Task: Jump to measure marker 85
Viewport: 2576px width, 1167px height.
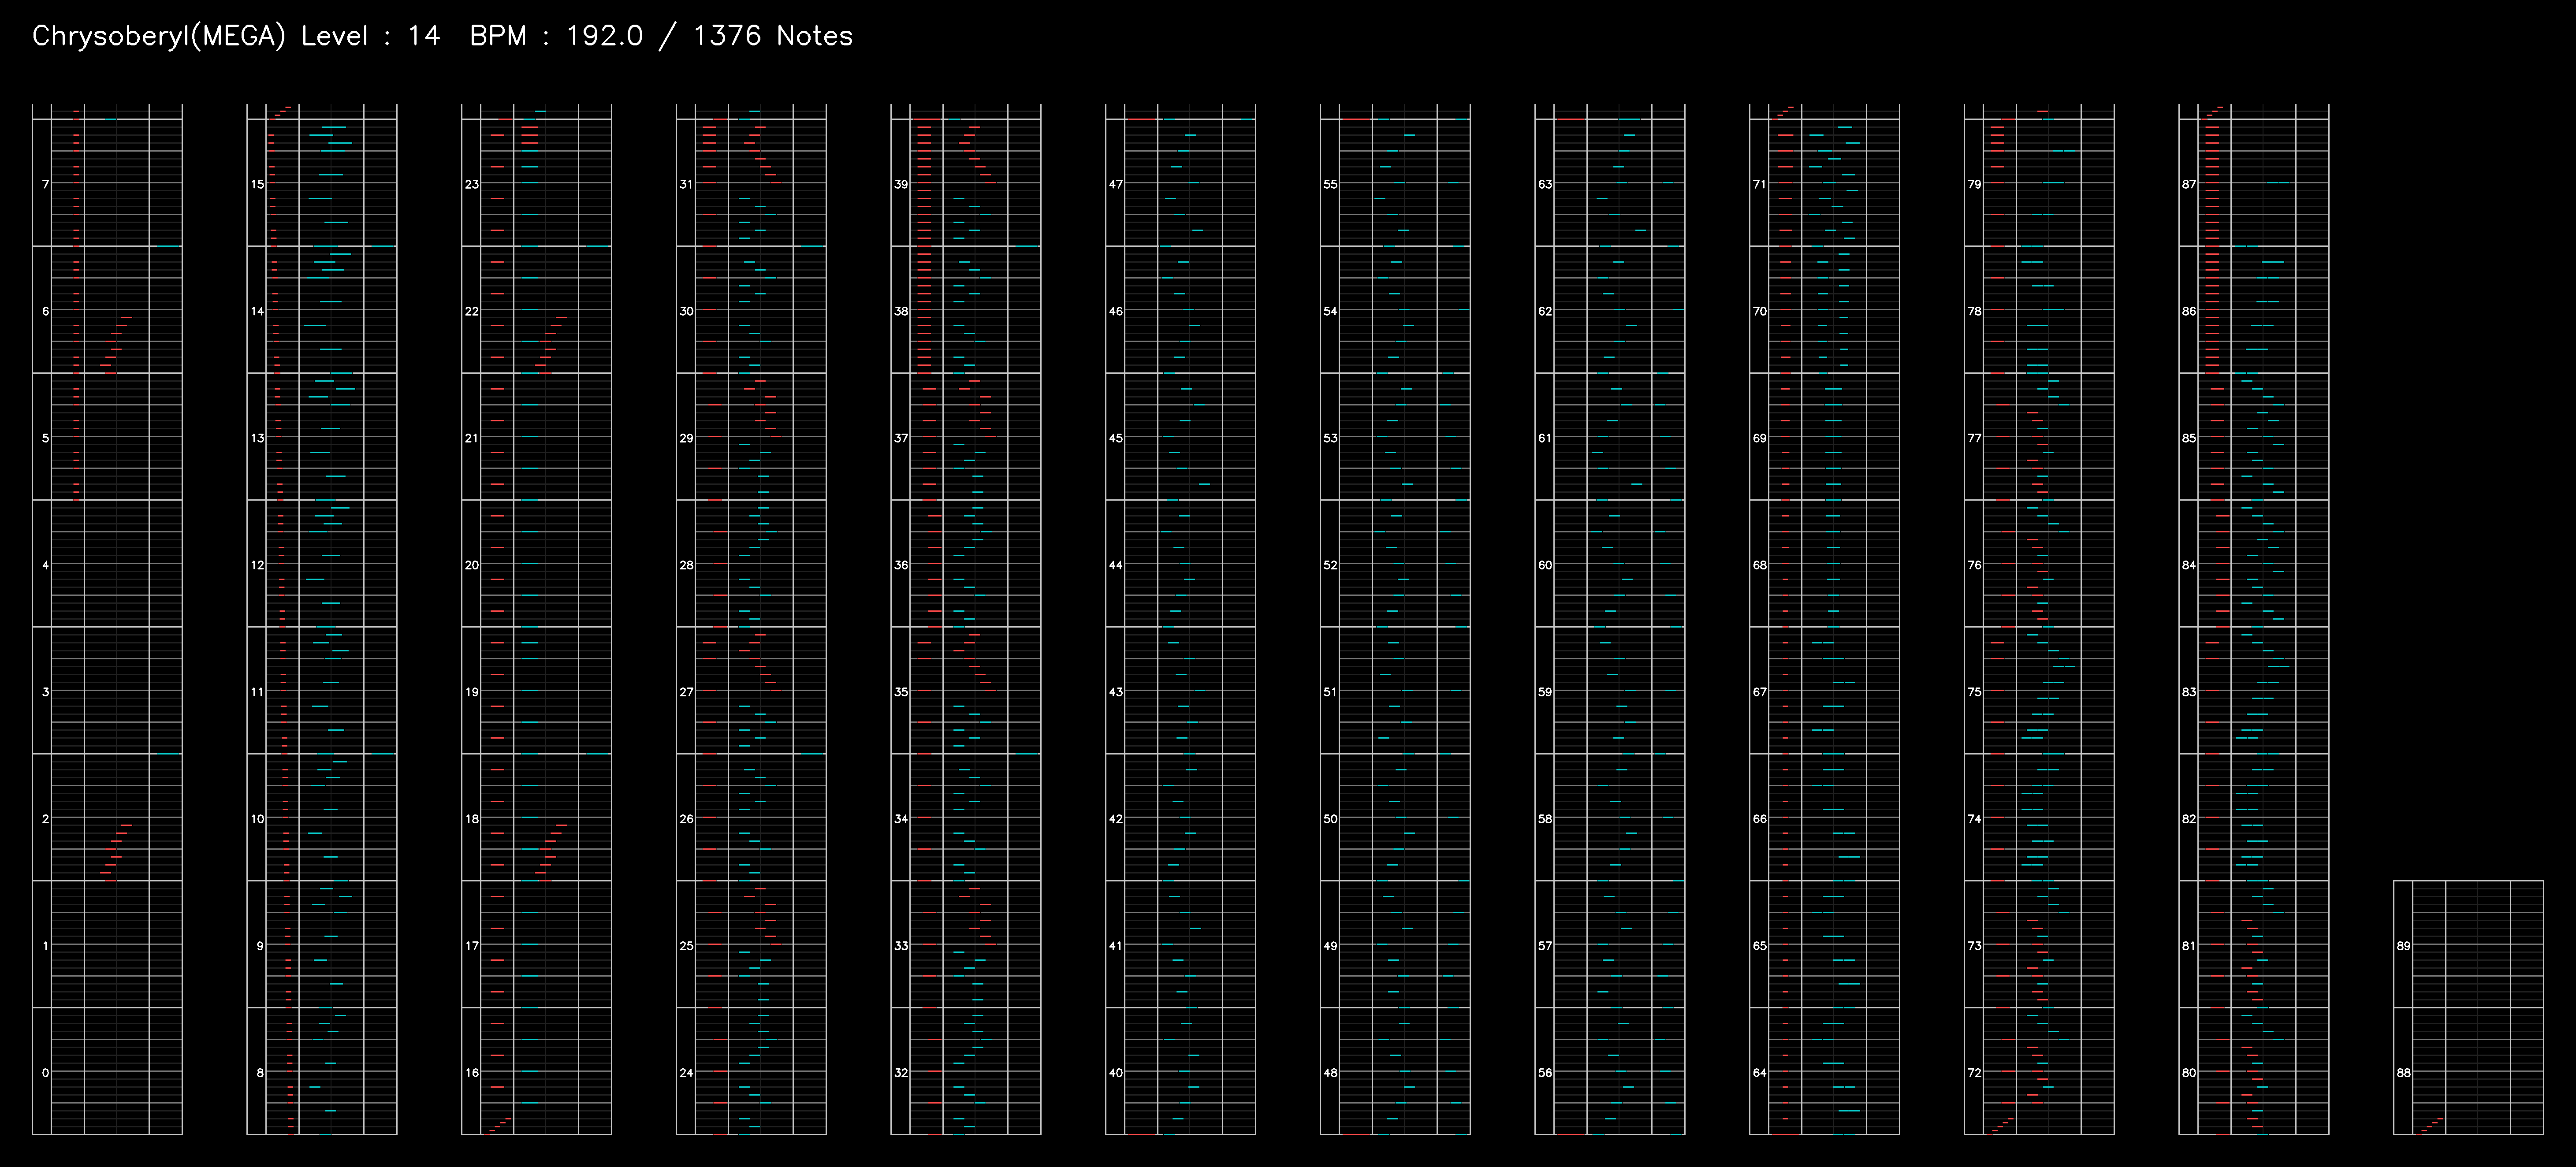Action: pos(2189,438)
